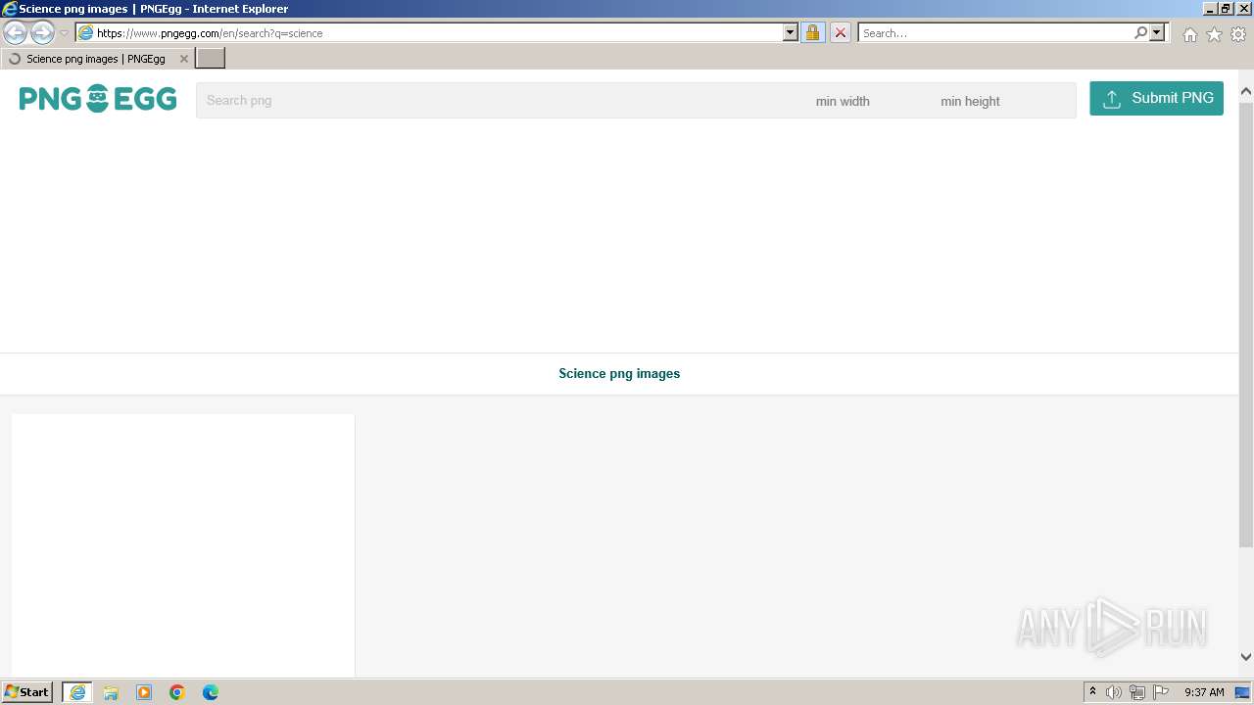Image resolution: width=1254 pixels, height=705 pixels.
Task: Open media player taskbar icon
Action: [144, 692]
